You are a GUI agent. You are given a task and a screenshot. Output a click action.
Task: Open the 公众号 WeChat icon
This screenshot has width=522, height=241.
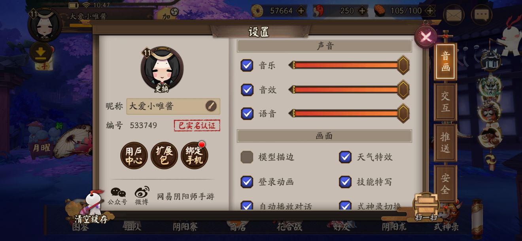pos(118,196)
